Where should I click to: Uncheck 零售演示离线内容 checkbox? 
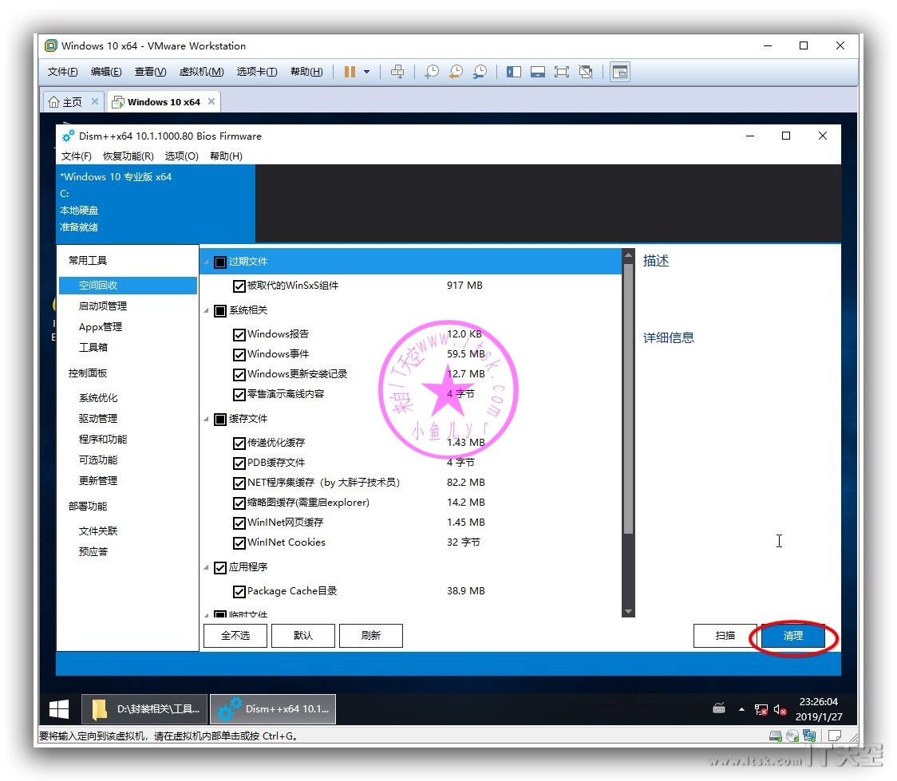[x=239, y=394]
